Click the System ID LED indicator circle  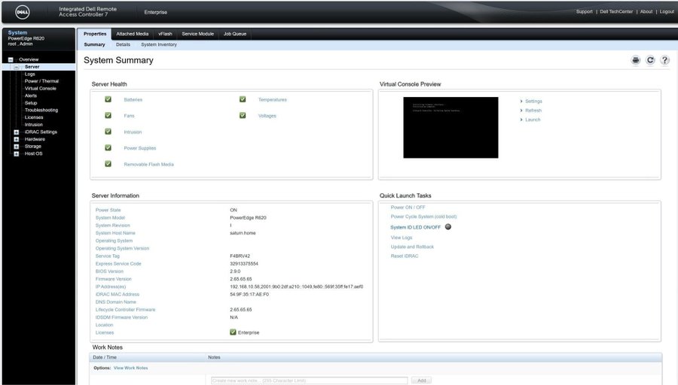point(448,226)
